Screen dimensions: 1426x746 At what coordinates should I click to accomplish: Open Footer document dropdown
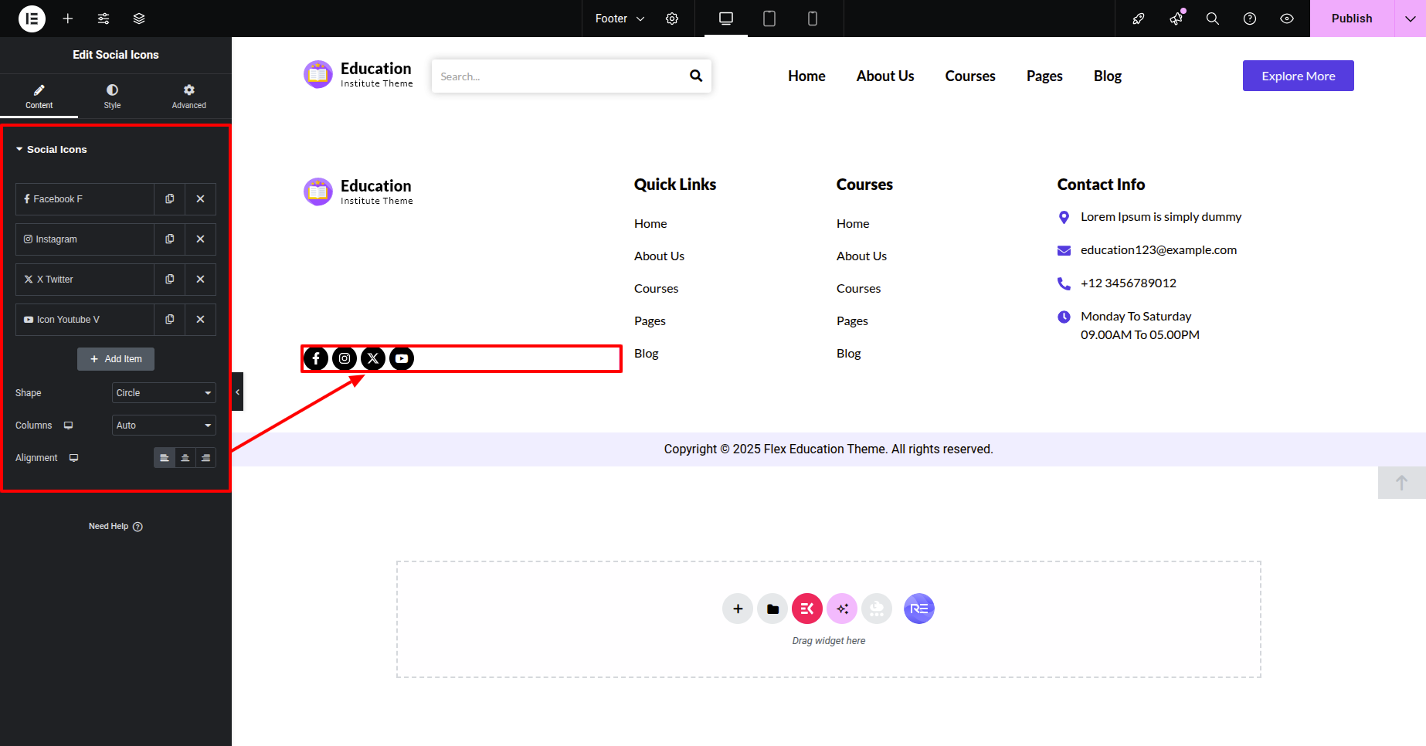(620, 19)
